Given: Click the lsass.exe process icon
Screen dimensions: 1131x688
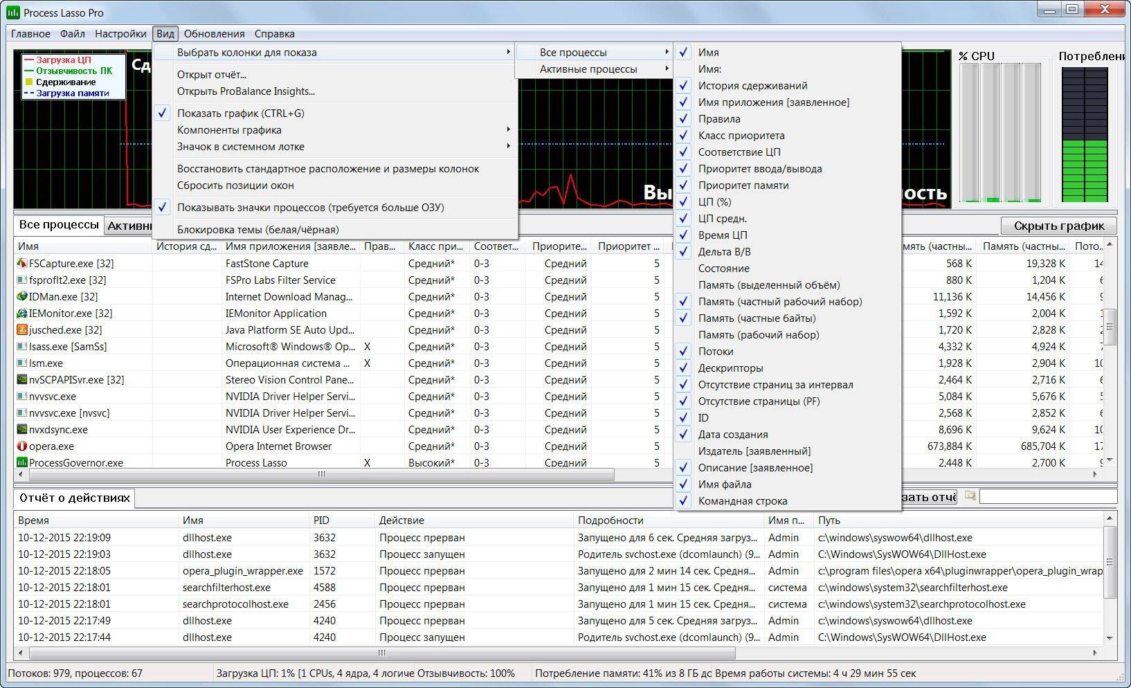Looking at the screenshot, I should pyautogui.click(x=22, y=346).
